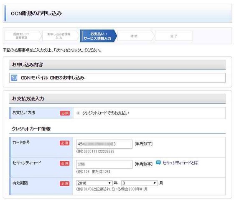
Task: Select credit card payment radio button
Action: (x=78, y=113)
